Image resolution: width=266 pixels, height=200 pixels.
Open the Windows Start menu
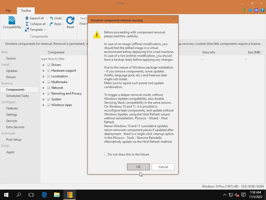click(6, 195)
